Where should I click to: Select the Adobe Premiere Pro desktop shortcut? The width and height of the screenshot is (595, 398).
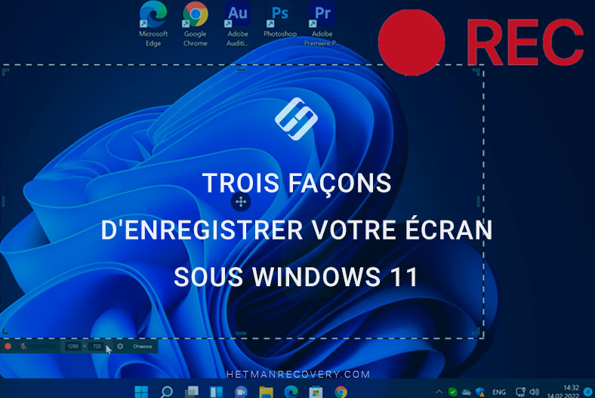(322, 23)
